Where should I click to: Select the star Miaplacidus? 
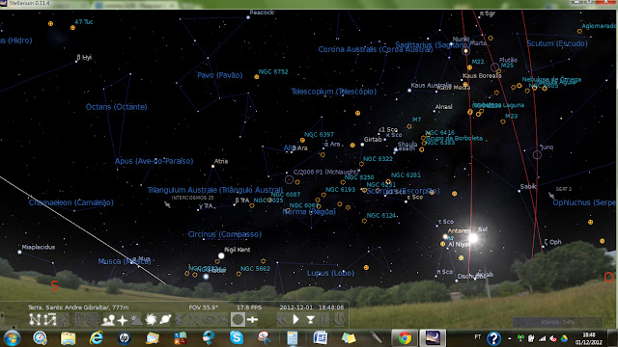19,252
